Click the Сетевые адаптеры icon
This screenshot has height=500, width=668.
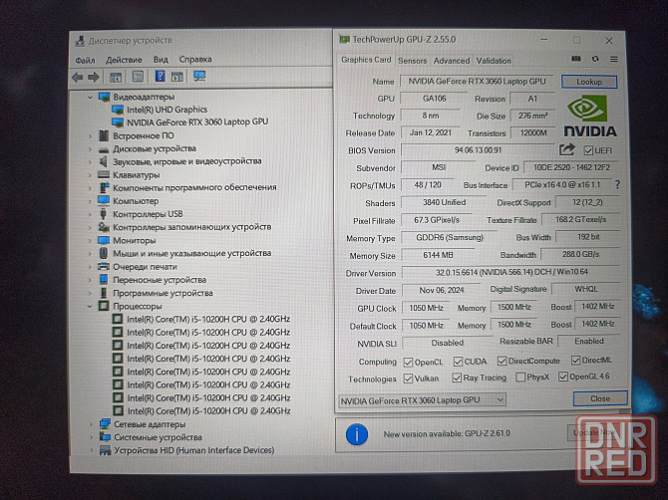point(105,424)
